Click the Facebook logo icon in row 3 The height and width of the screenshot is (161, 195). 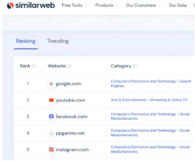(x=51, y=117)
